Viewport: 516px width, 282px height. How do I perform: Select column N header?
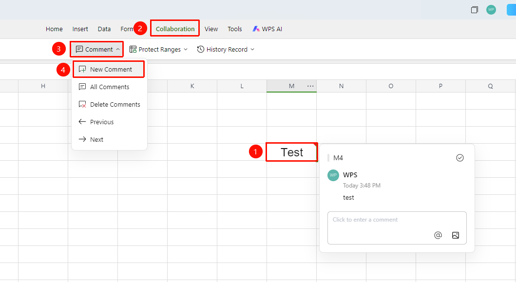[341, 86]
